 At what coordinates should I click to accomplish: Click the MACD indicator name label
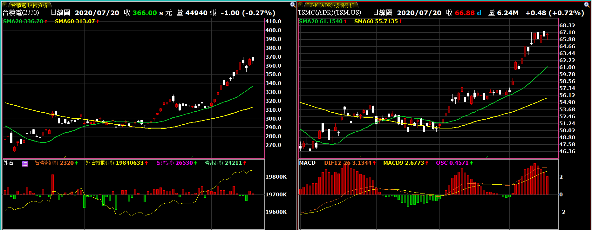(307, 163)
